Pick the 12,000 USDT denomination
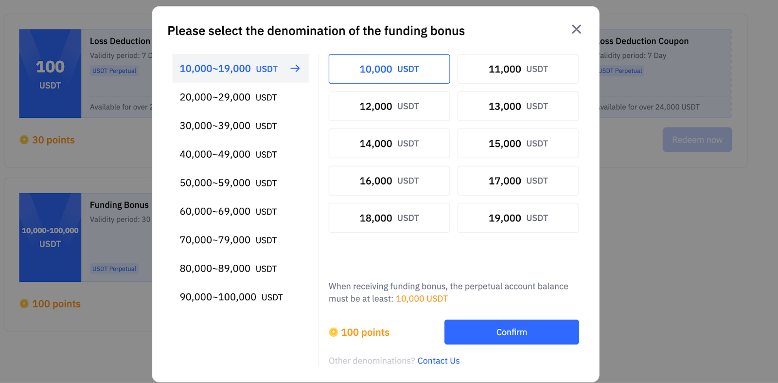 click(389, 107)
